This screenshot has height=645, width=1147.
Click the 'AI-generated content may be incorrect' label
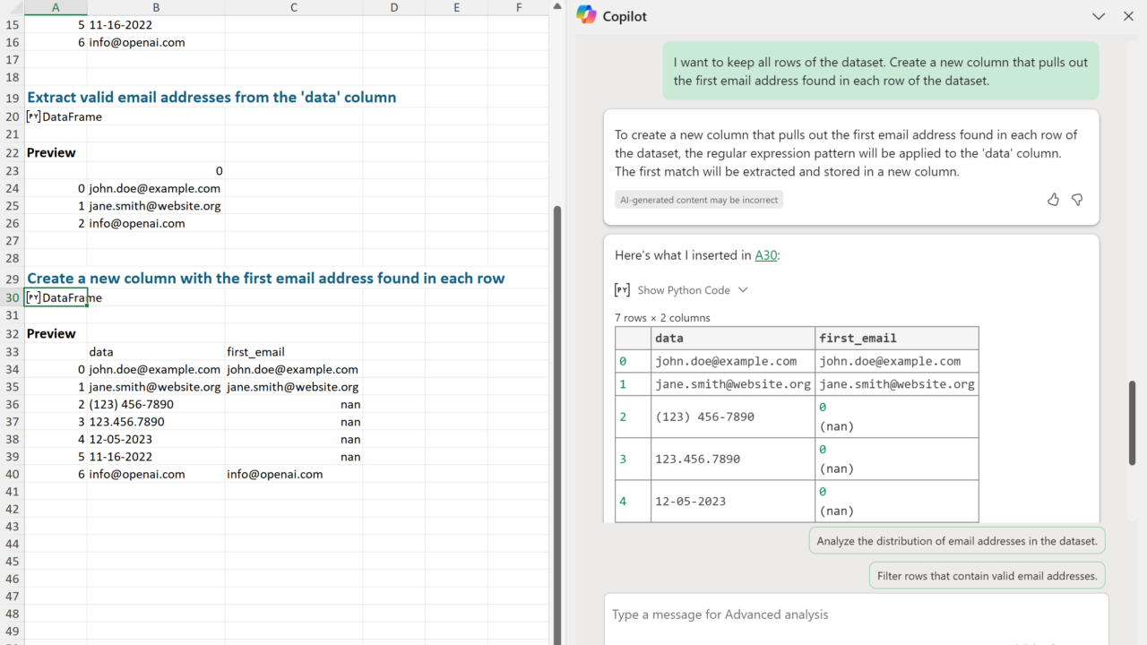pyautogui.click(x=699, y=200)
